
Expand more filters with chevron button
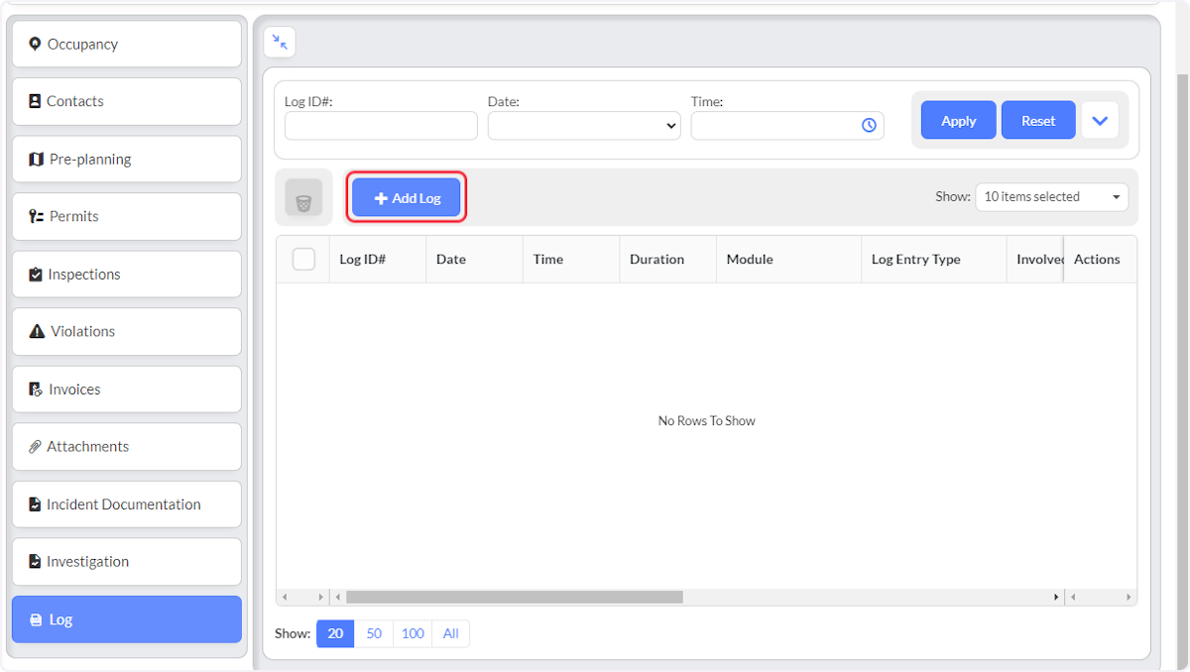1100,120
